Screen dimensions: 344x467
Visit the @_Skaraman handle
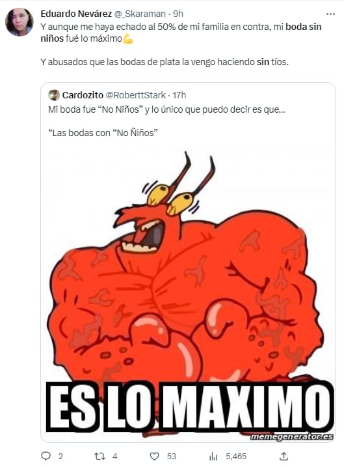point(140,14)
